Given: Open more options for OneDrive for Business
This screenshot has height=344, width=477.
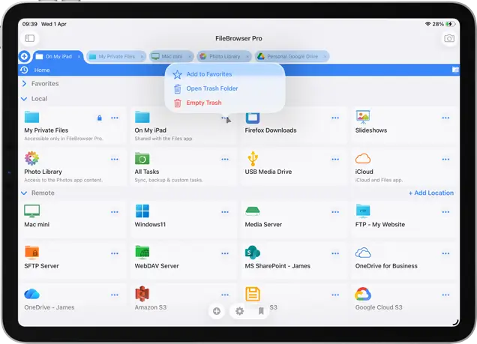Looking at the screenshot, I should (x=445, y=253).
